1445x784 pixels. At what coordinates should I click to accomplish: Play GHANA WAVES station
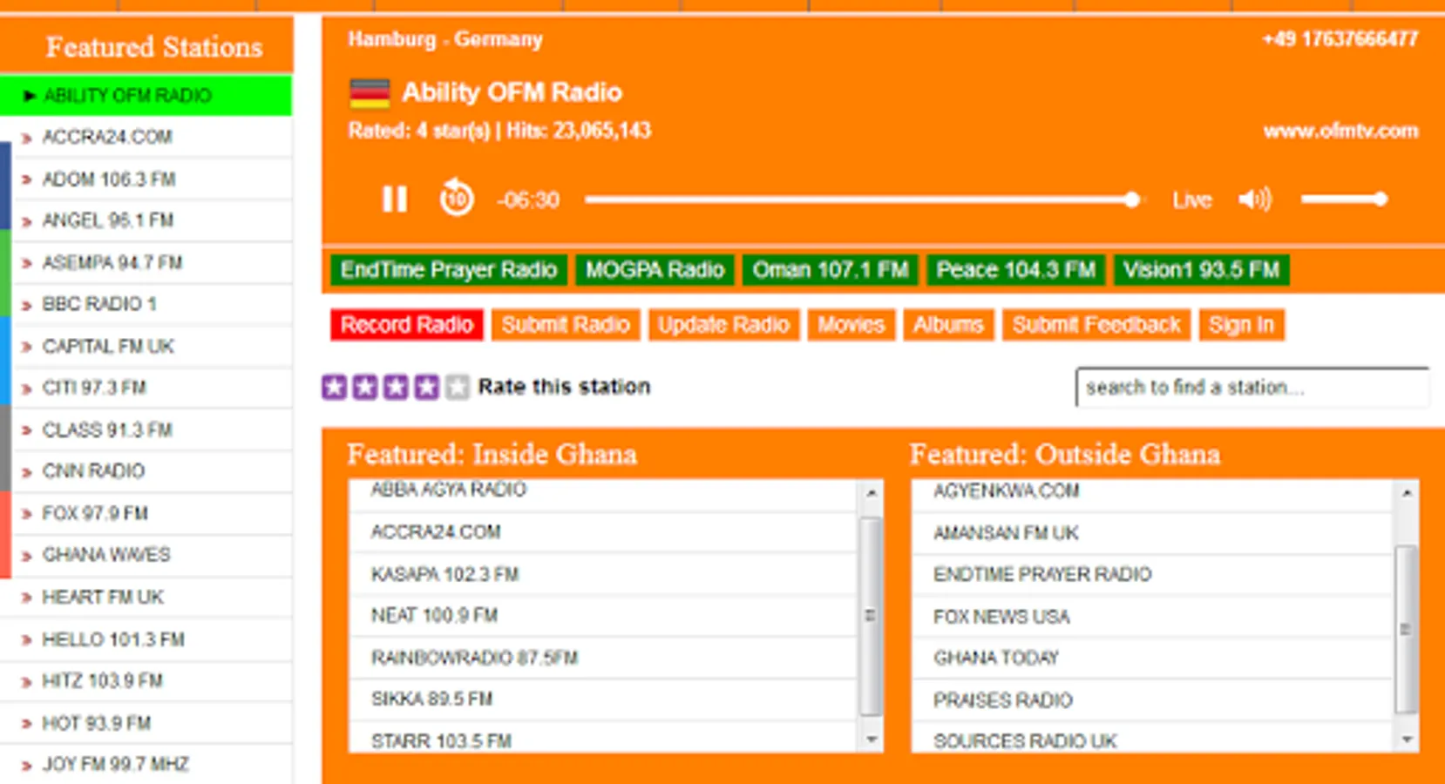146,555
